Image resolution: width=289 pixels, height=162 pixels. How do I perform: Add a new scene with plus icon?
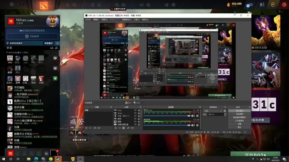click(x=86, y=128)
